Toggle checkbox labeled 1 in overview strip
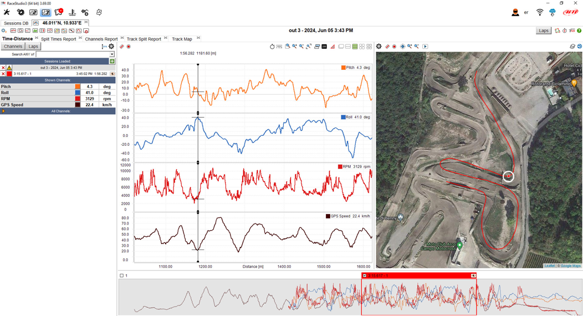This screenshot has width=583, height=316. pyautogui.click(x=122, y=276)
